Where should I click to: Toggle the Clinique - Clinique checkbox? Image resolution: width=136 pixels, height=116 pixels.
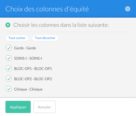9,89
